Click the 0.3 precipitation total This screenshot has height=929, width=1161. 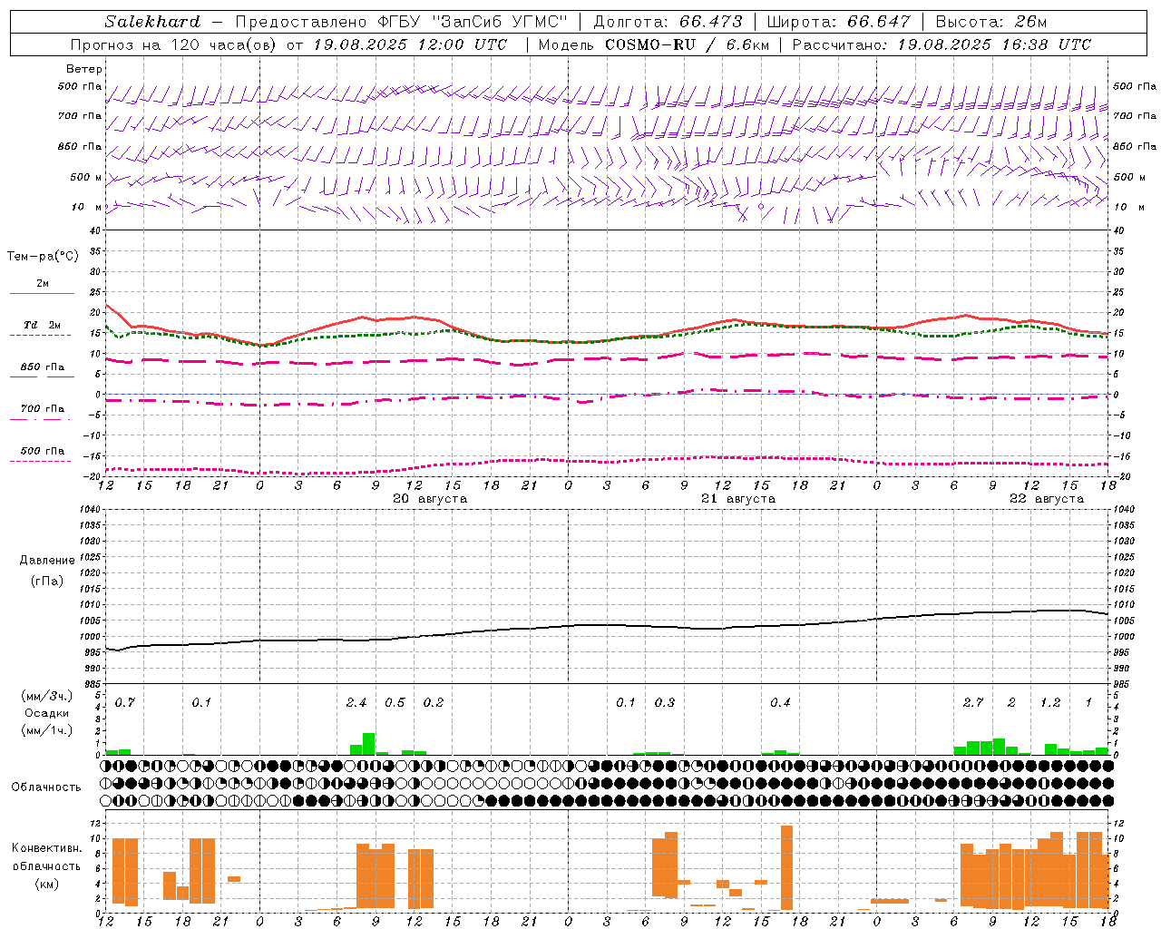(665, 703)
